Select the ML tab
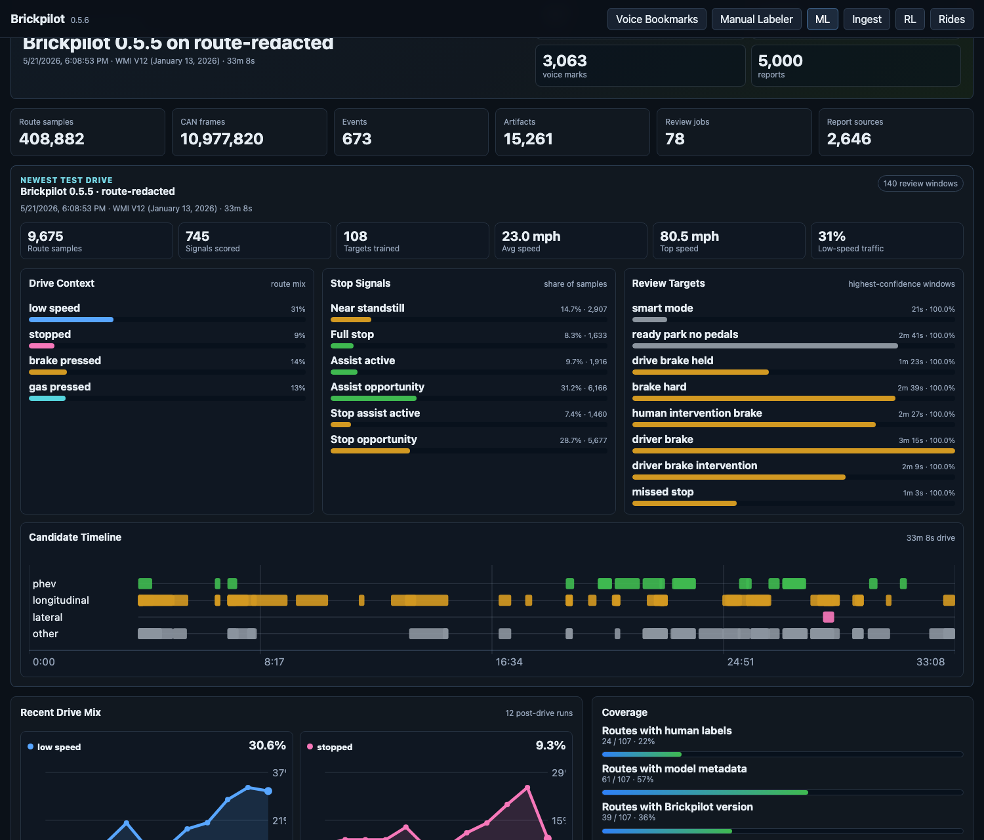The image size is (984, 840). coord(823,19)
